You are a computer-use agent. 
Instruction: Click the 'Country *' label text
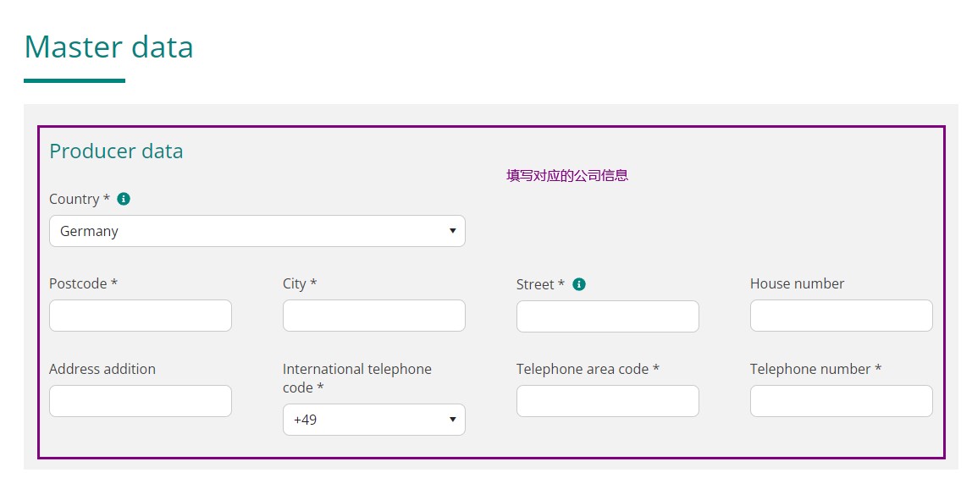click(x=80, y=199)
